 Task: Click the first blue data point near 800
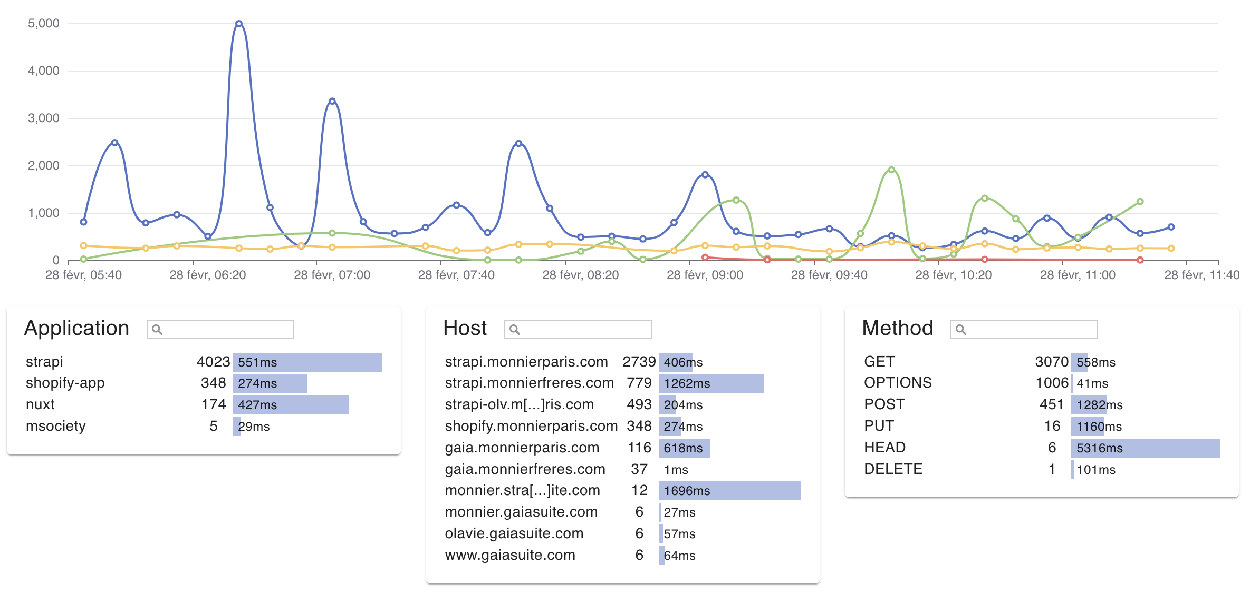tap(83, 222)
